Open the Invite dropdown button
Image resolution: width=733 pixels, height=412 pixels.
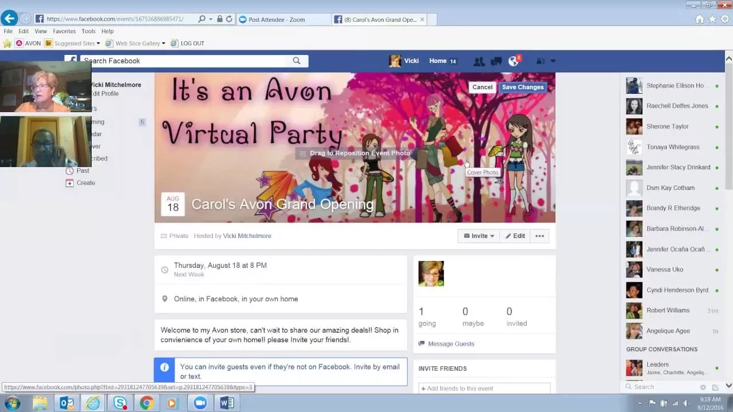click(479, 236)
